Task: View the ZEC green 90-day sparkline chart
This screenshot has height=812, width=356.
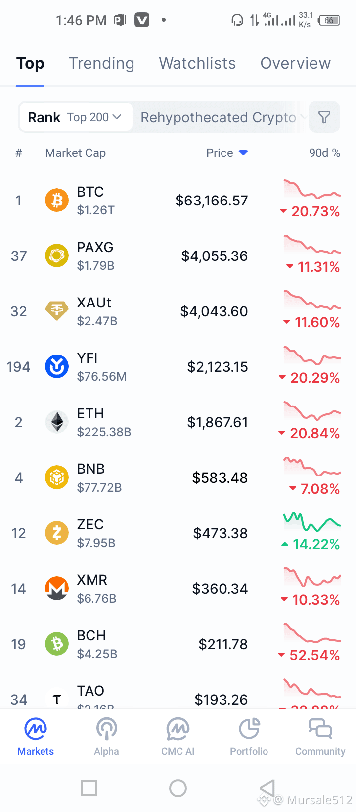Action: [312, 522]
